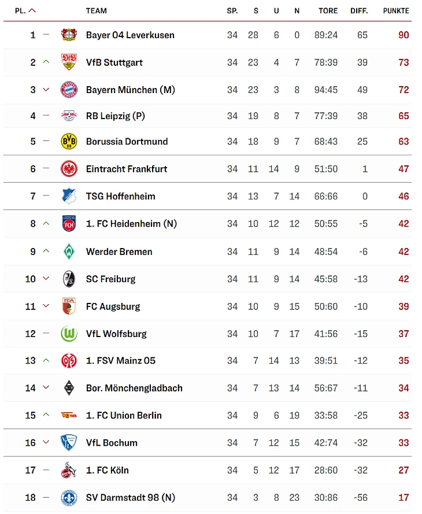Click the Werder Bremen diamond logo
Viewport: 422px width, 514px height.
[69, 252]
